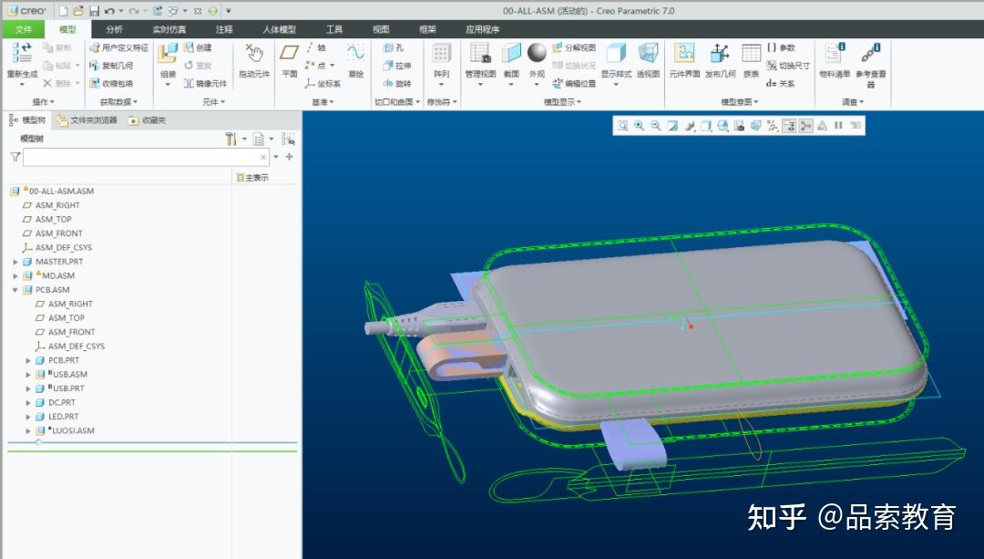Switch to the 分析 (Analysis) ribbon tab
This screenshot has height=559, width=984.
tap(113, 28)
